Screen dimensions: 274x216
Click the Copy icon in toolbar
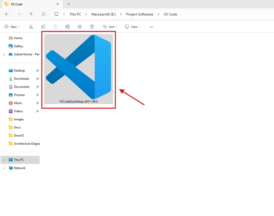tap(43, 27)
